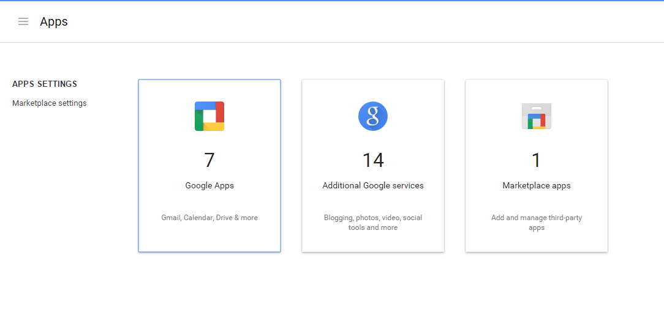664x329 pixels.
Task: Open the Marketplace apps label
Action: coord(537,185)
